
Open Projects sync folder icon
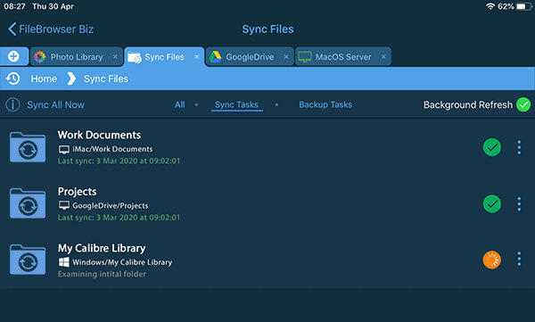click(28, 203)
